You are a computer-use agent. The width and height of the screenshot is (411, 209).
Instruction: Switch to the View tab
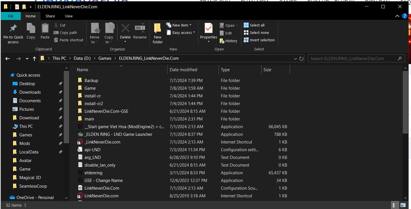(x=69, y=16)
